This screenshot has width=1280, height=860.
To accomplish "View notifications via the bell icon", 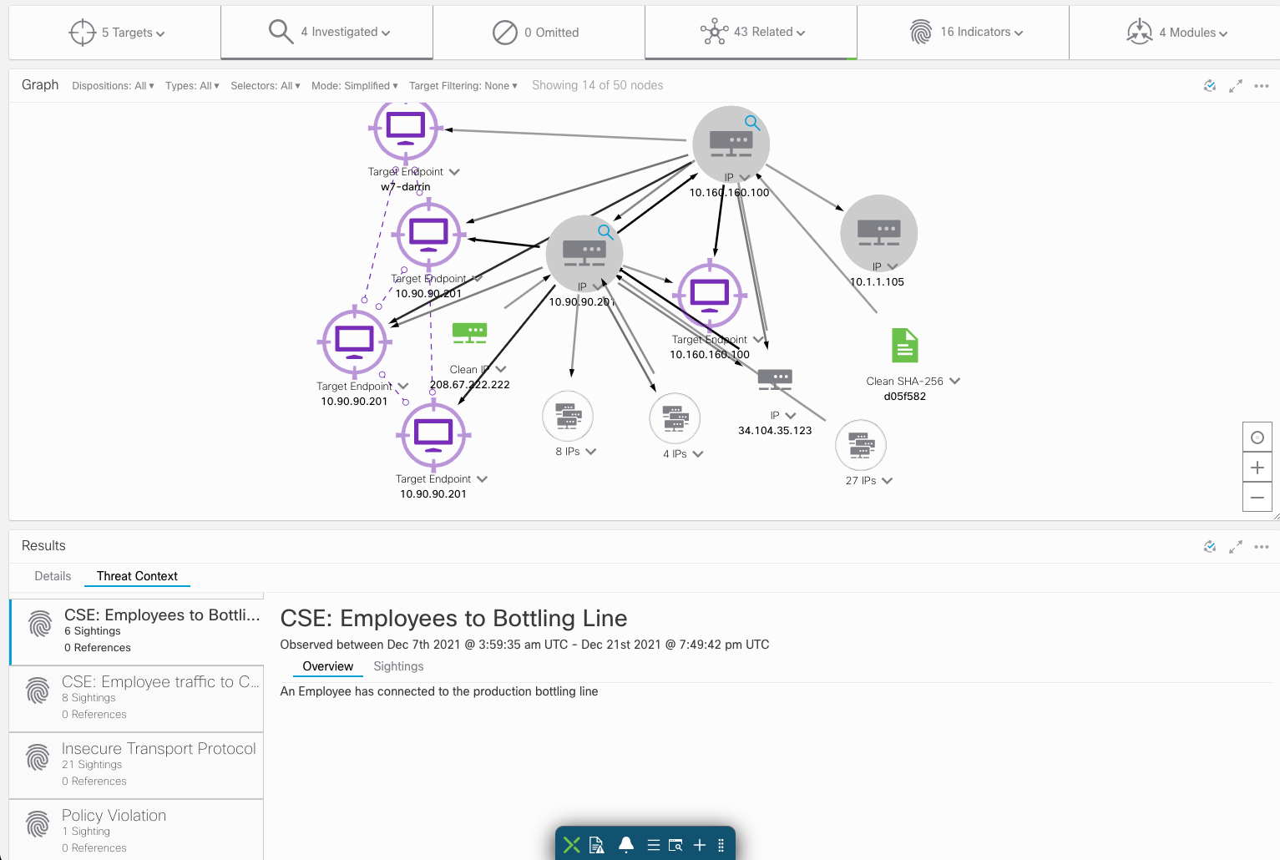I will (x=626, y=845).
